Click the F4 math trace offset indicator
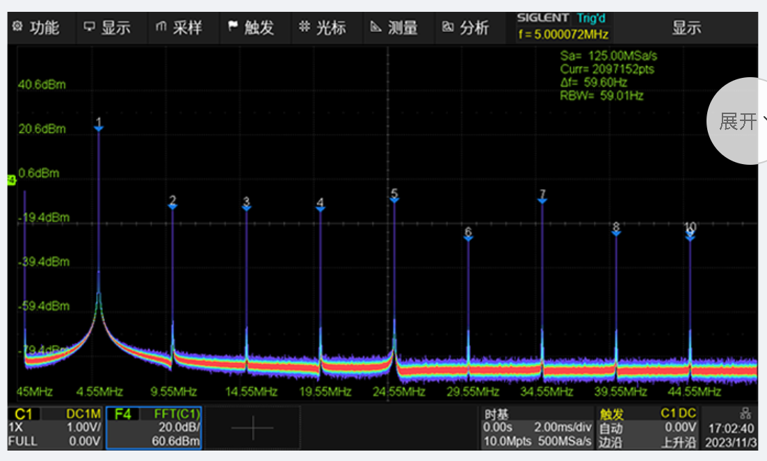767x461 pixels. pos(12,181)
